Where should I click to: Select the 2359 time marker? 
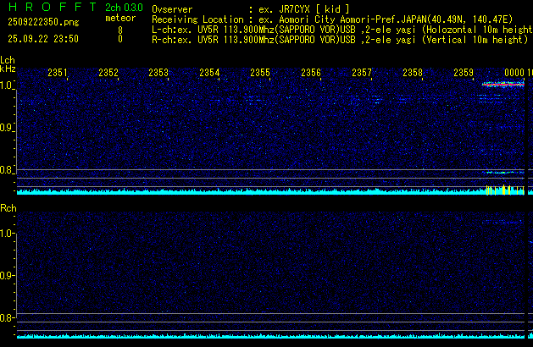coord(464,74)
